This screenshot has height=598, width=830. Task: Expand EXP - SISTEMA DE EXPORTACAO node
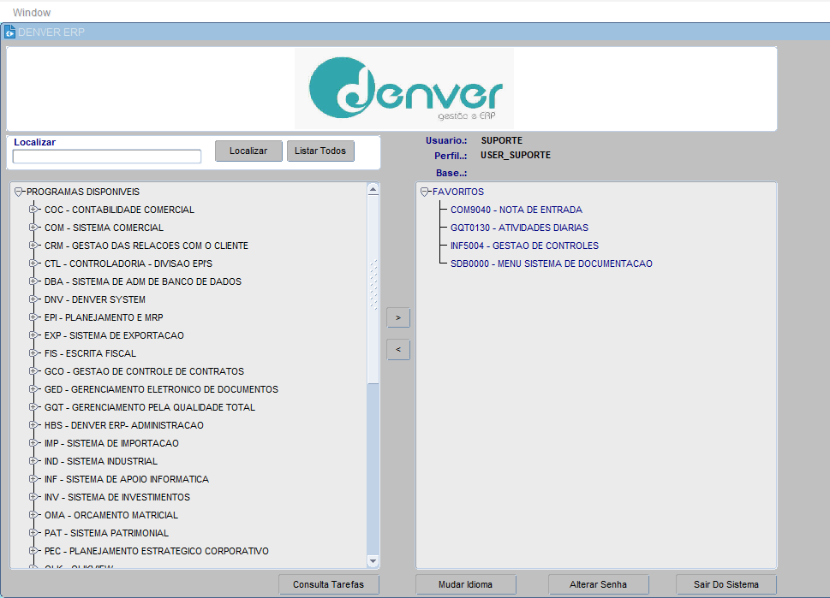[x=33, y=335]
